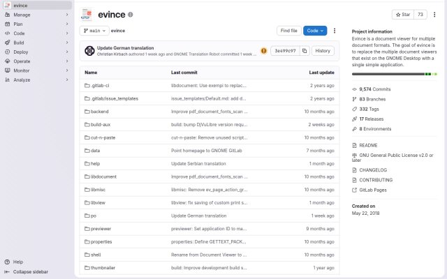Click the Collapse sidebar arrow icon

coord(8,272)
